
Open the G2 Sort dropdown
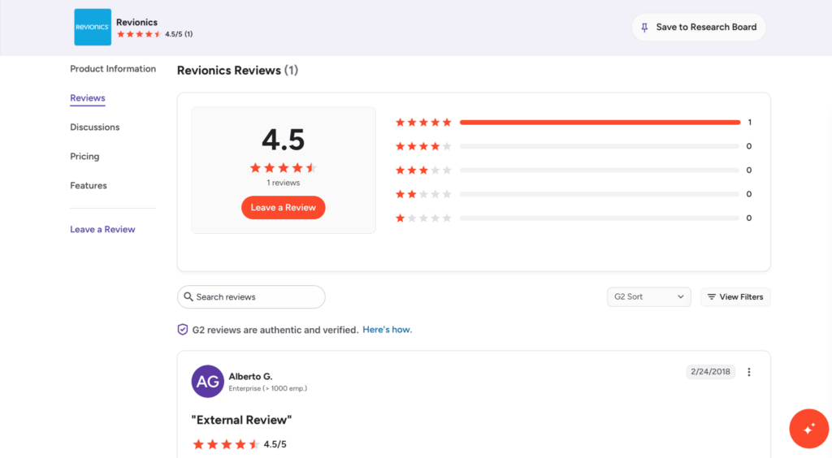[649, 297]
